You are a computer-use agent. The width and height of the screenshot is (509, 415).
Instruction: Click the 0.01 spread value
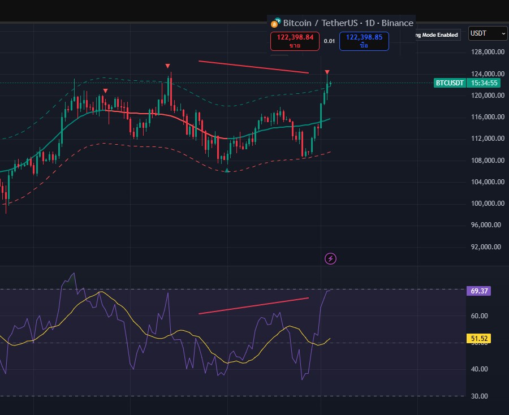coord(329,41)
